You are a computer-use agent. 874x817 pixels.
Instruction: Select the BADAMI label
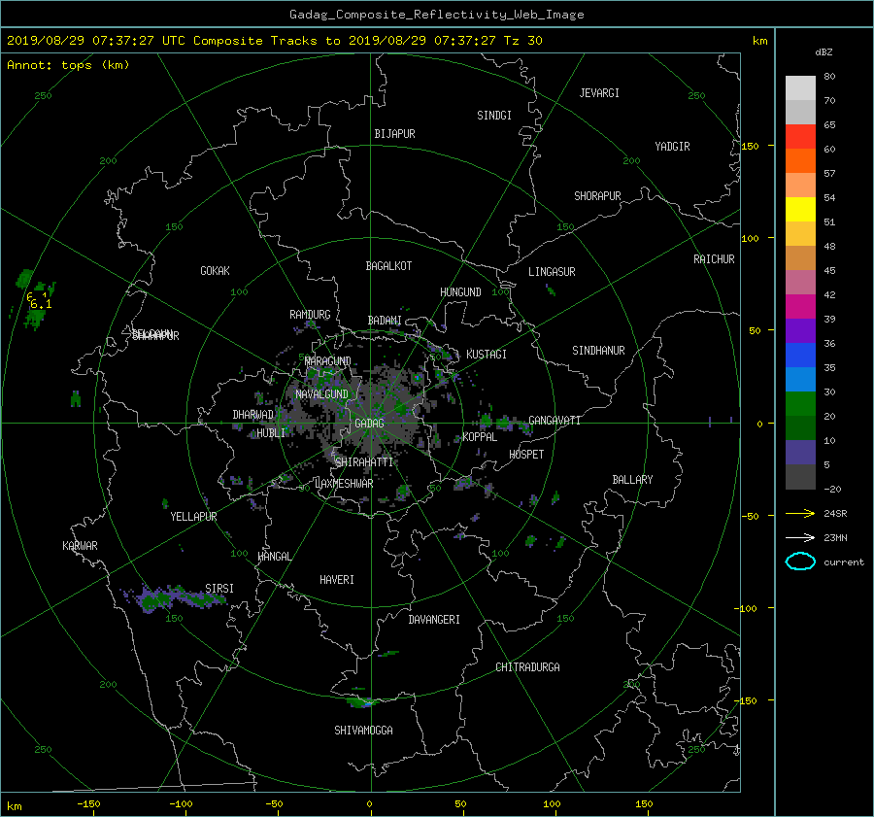click(x=385, y=321)
